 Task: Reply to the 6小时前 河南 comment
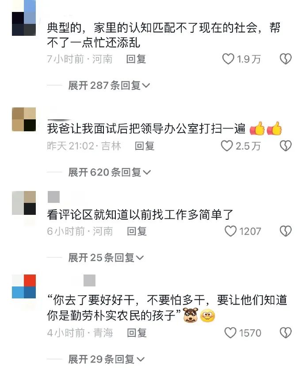click(137, 231)
